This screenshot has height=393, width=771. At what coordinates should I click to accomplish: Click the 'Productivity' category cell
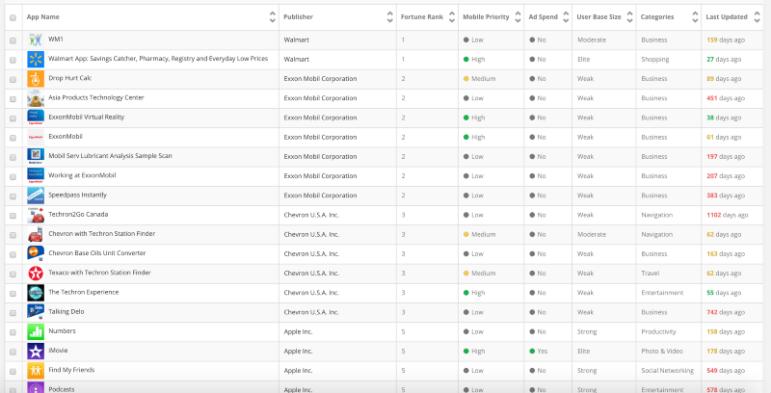pyautogui.click(x=658, y=331)
